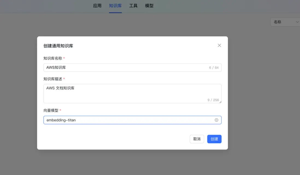Viewport: 300px width, 175px height.
Task: Click the 知识库描述 field label
Action: (53, 79)
